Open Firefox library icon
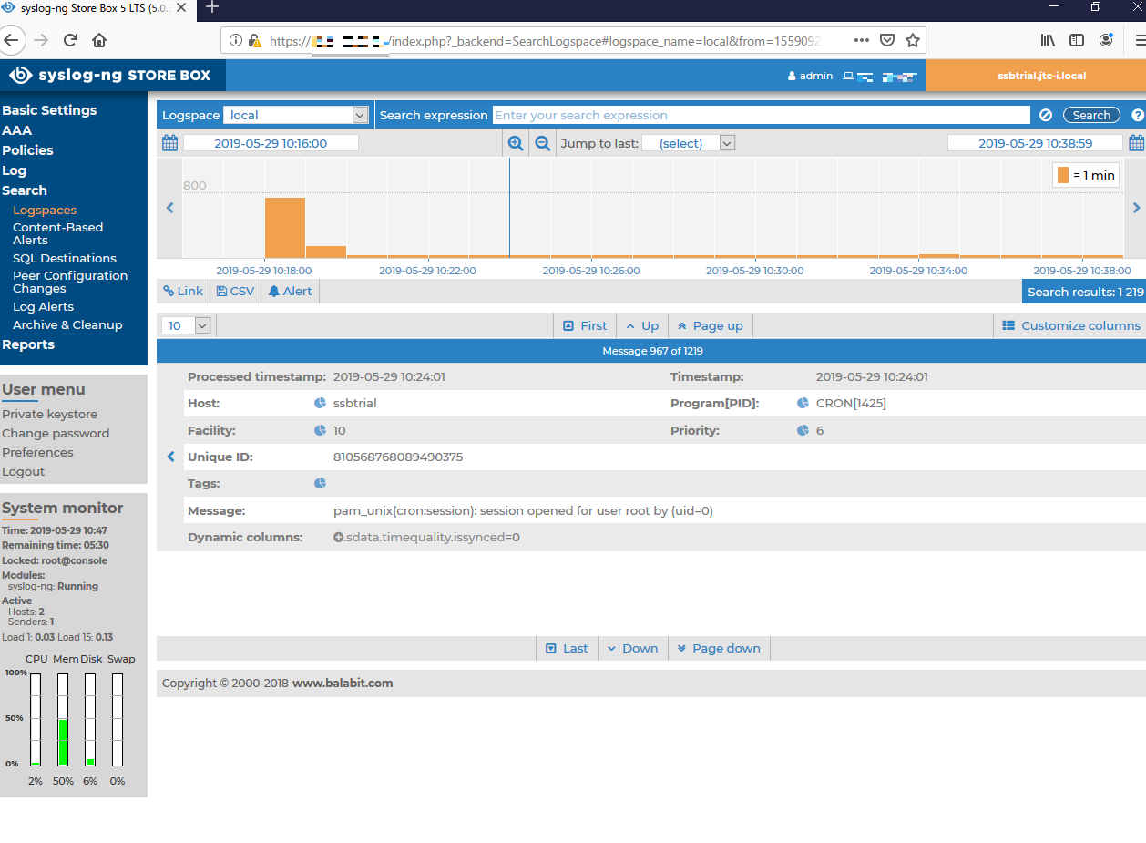The height and width of the screenshot is (843, 1146). coord(1048,40)
